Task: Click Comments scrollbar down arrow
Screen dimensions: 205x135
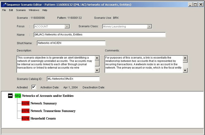Action: coord(185,70)
